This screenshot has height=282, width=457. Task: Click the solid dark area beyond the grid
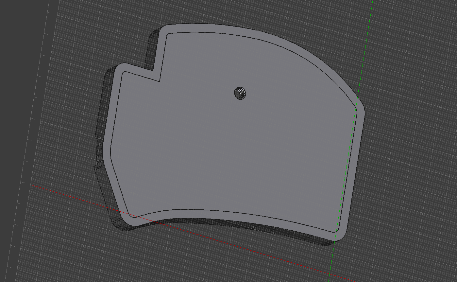(23, 65)
